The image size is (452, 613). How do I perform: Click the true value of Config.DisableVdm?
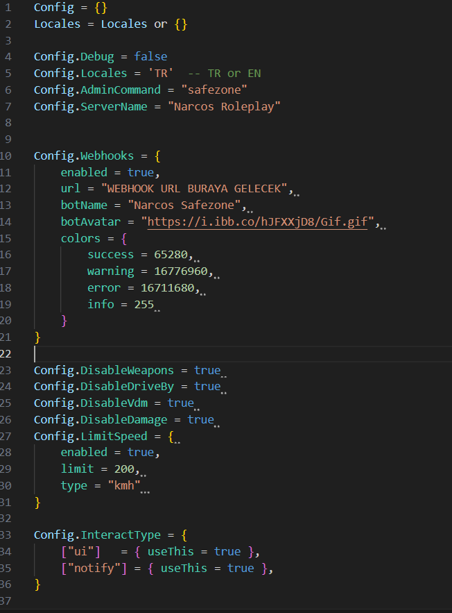[x=181, y=403]
